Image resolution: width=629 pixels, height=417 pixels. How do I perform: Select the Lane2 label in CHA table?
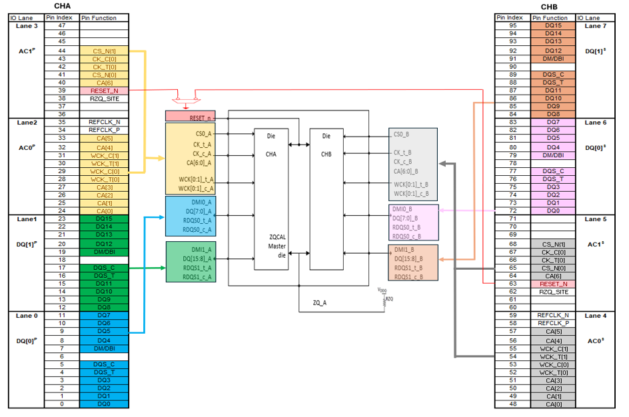27,123
